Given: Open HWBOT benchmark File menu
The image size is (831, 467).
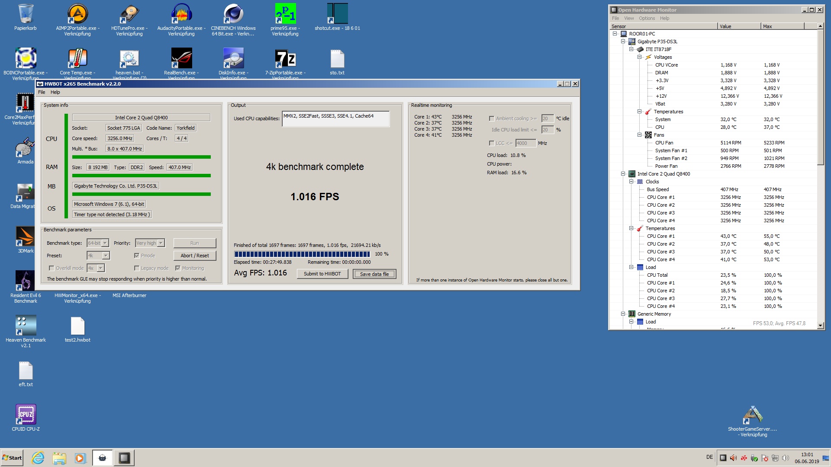Looking at the screenshot, I should pos(42,92).
